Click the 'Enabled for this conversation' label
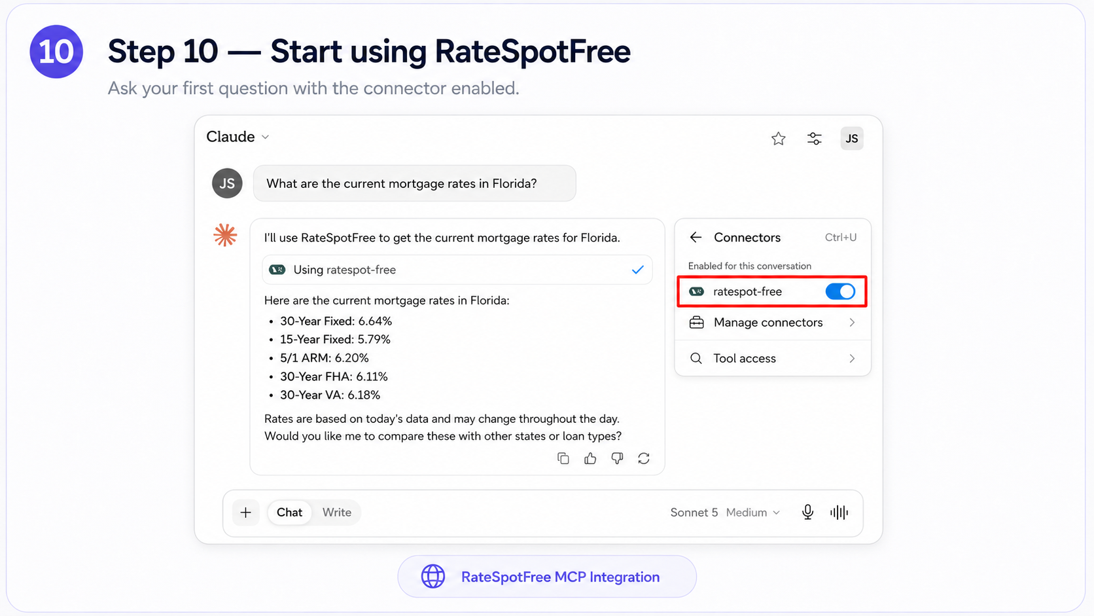Screen dimensions: 1094x616 [x=750, y=266]
